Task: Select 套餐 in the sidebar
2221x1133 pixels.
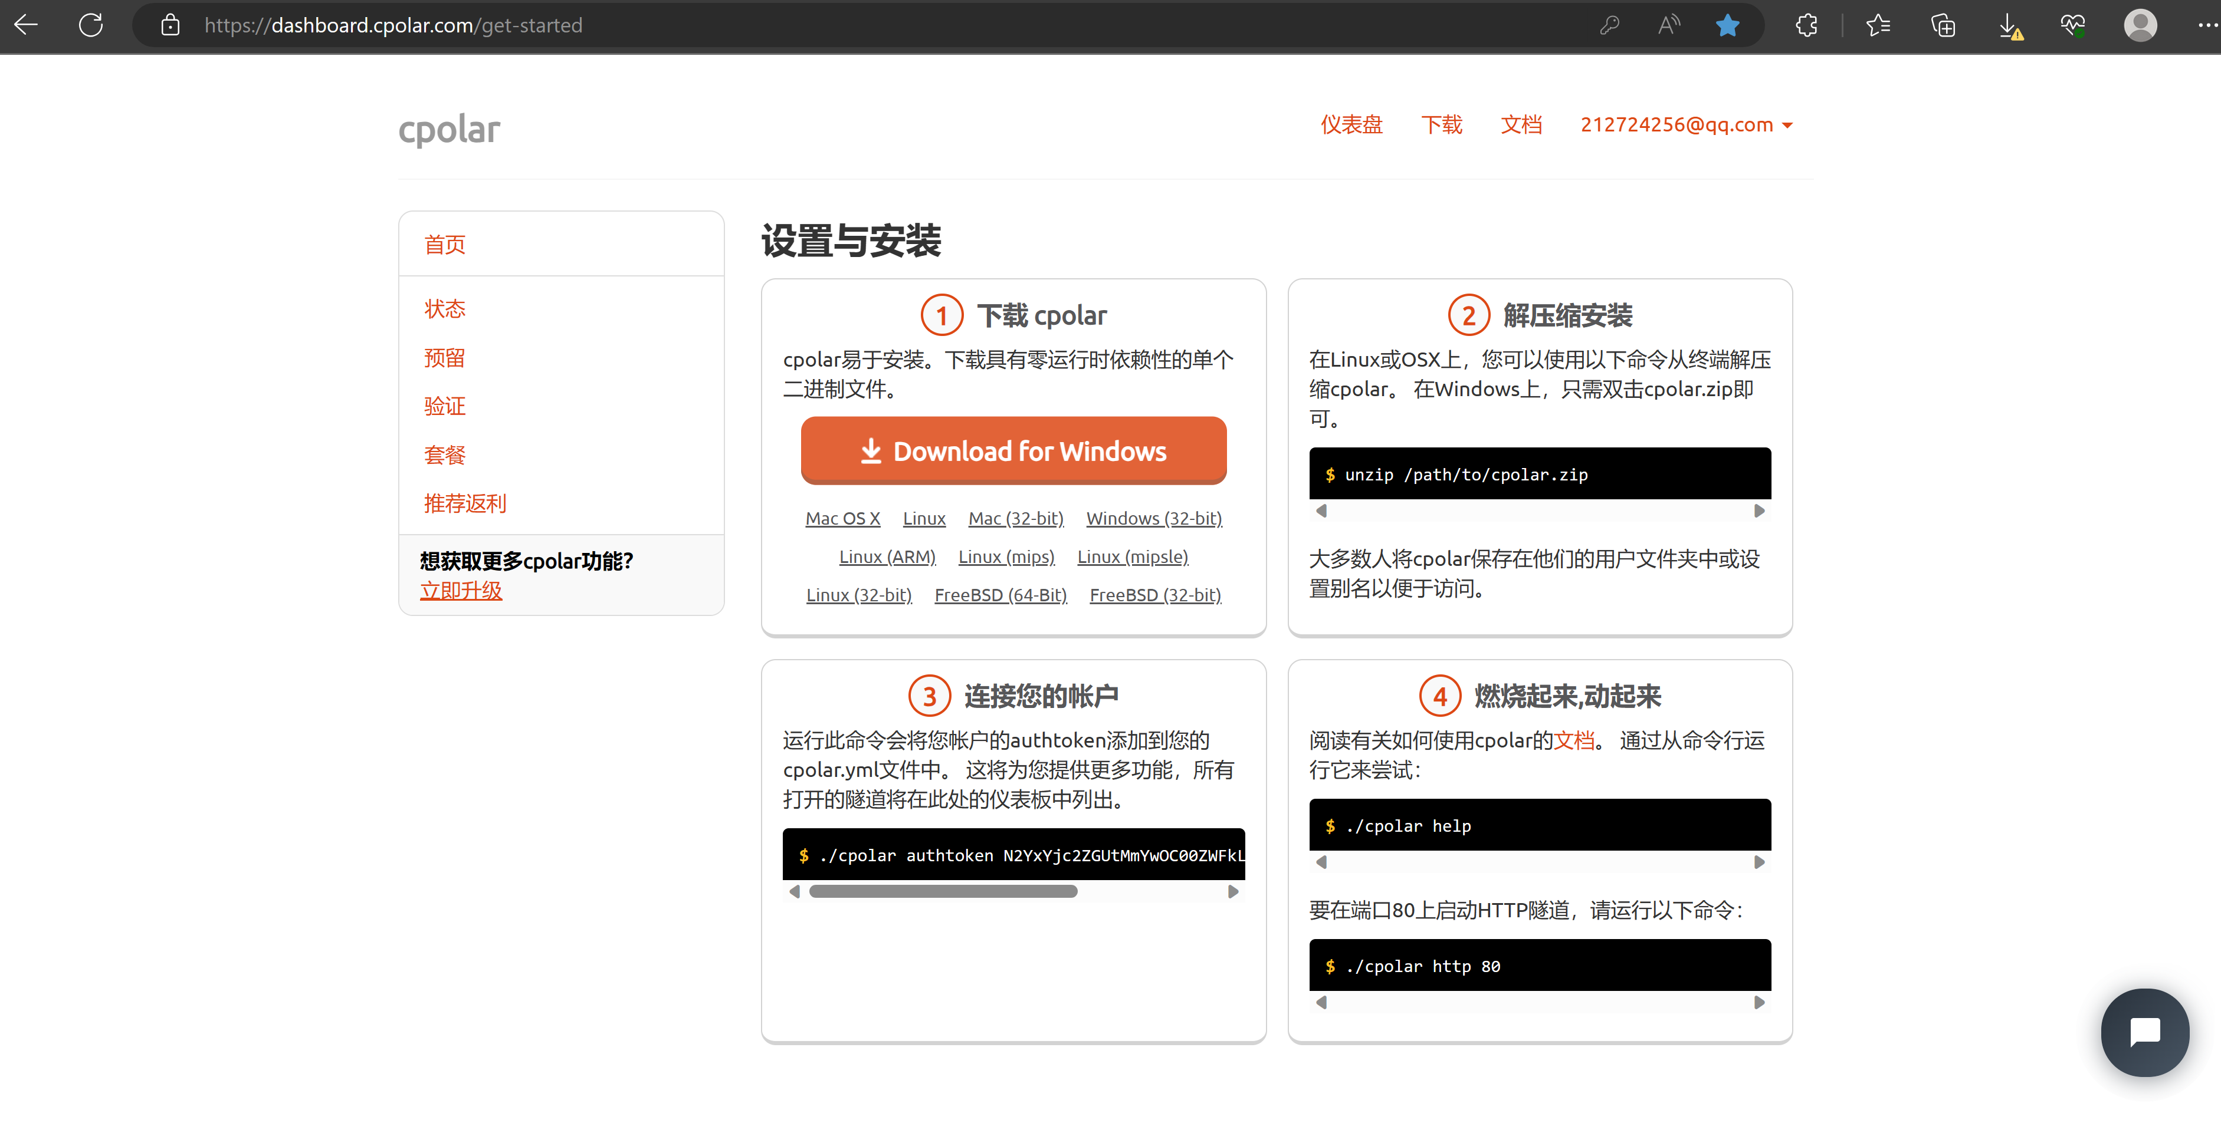Action: 444,454
